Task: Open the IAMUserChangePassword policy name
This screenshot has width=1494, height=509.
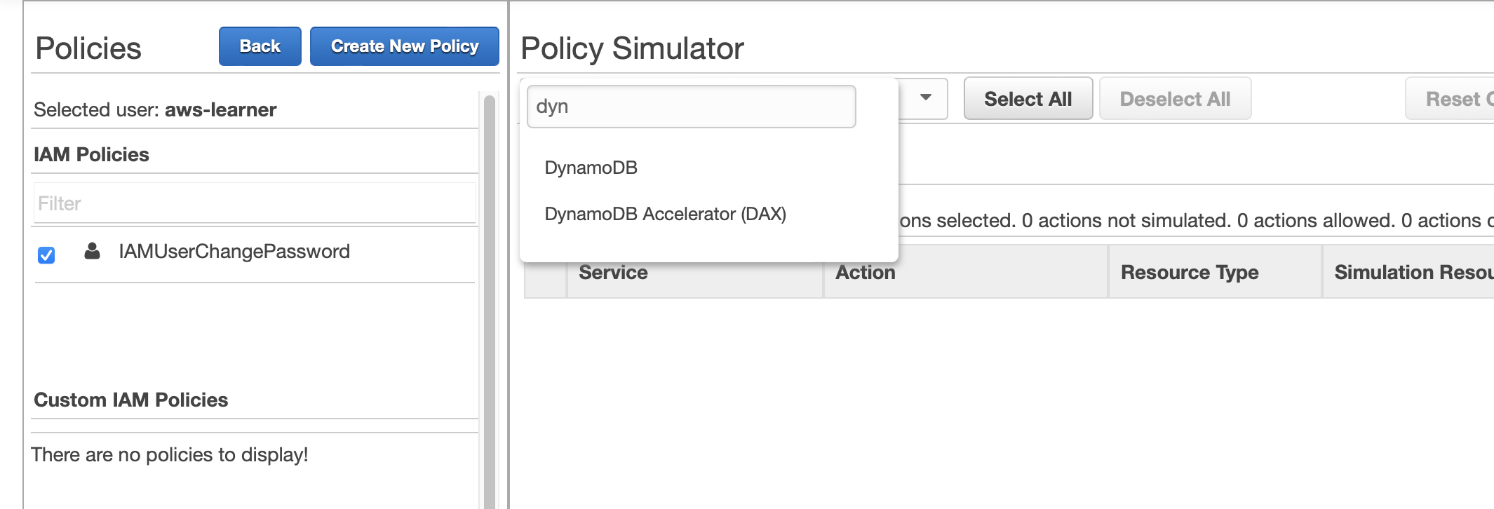Action: pos(234,252)
